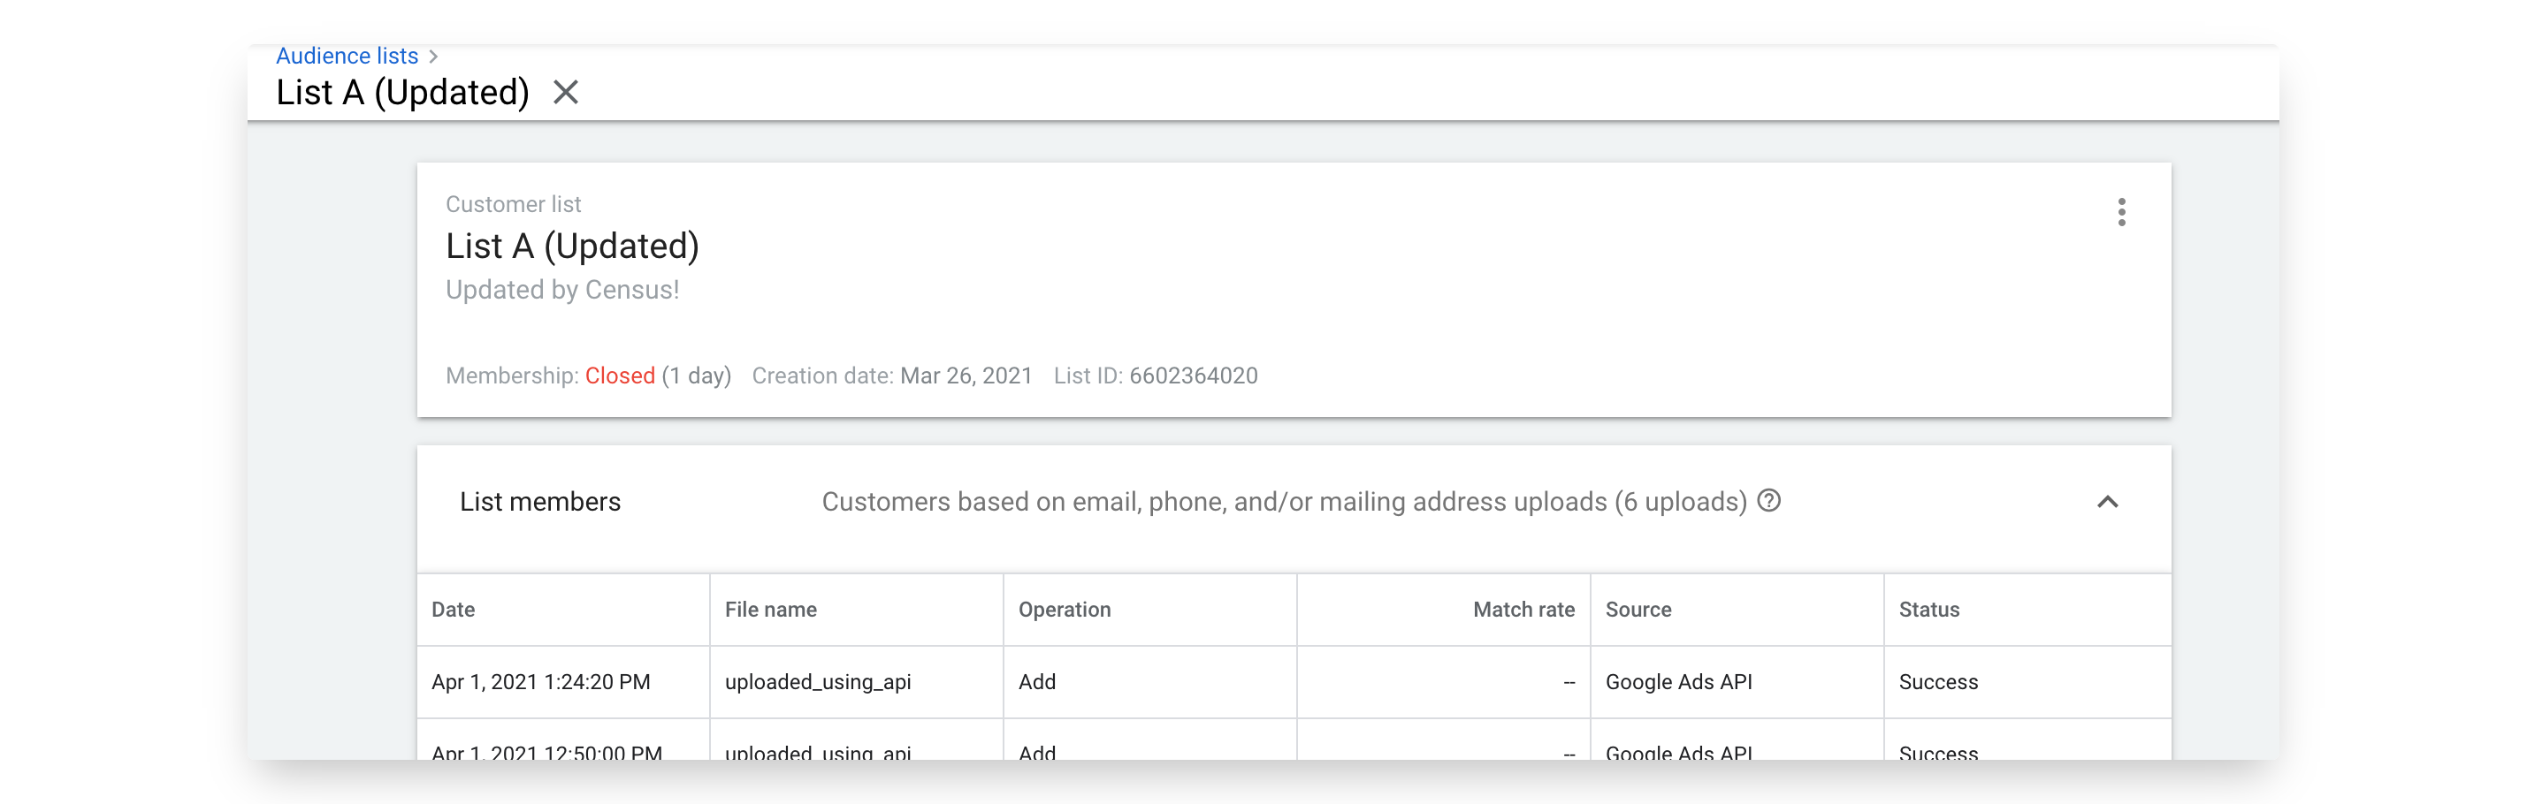The width and height of the screenshot is (2527, 804).
Task: Sort by the Date column header
Action: [x=454, y=609]
